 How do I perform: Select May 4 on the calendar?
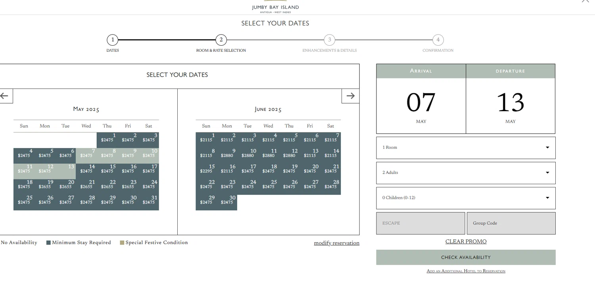[x=24, y=156]
